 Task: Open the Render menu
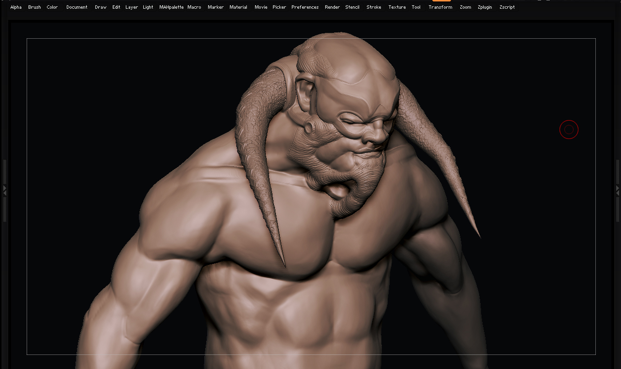pos(332,7)
